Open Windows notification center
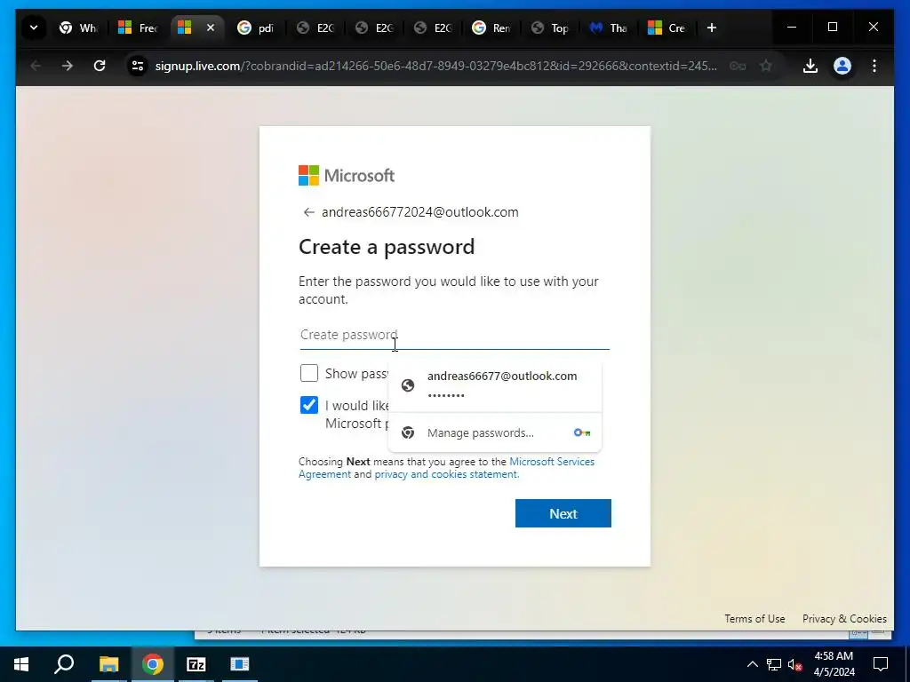The width and height of the screenshot is (910, 682). click(x=881, y=664)
